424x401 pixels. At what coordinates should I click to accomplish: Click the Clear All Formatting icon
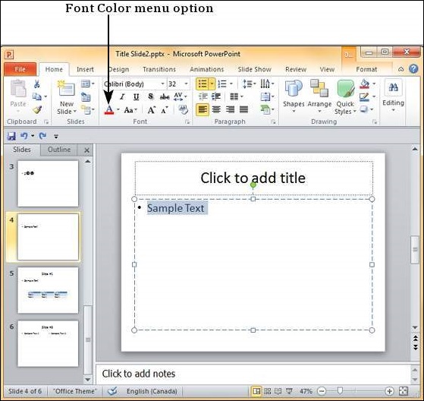(x=184, y=109)
